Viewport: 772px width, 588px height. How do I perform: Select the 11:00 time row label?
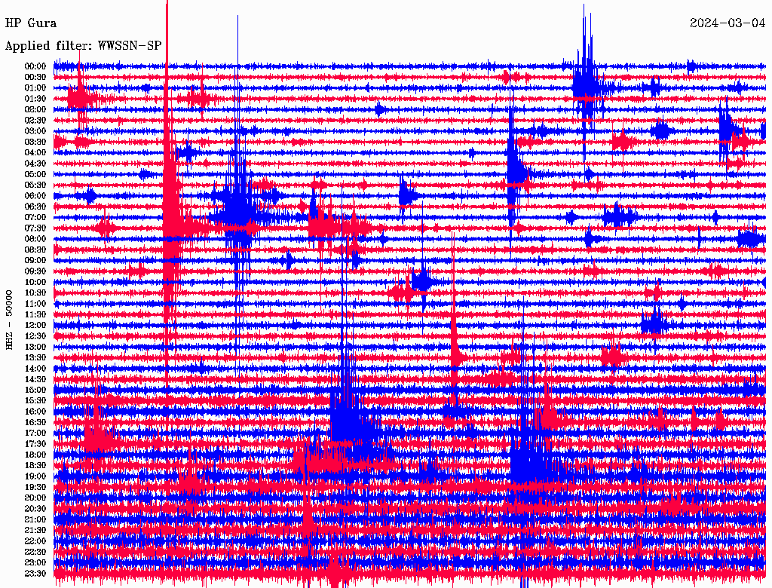(35, 304)
